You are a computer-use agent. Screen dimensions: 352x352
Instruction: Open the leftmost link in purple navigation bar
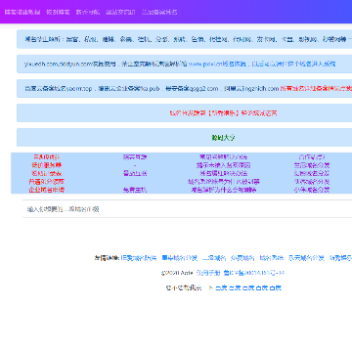coord(22,13)
